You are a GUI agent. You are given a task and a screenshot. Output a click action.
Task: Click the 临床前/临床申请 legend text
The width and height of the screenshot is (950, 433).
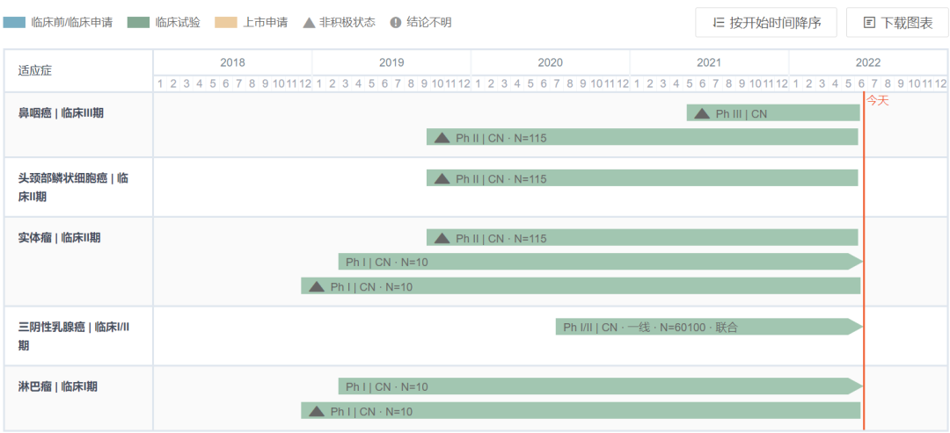coord(71,23)
